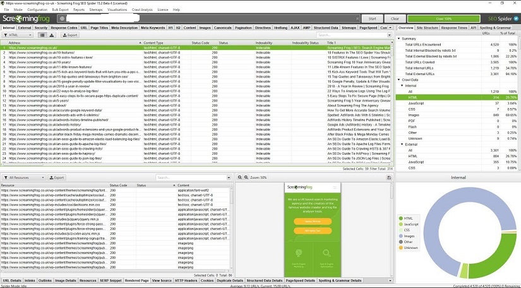This screenshot has width=521, height=288.
Task: Click vertical scrollbar of the top results table
Action: click(x=393, y=103)
